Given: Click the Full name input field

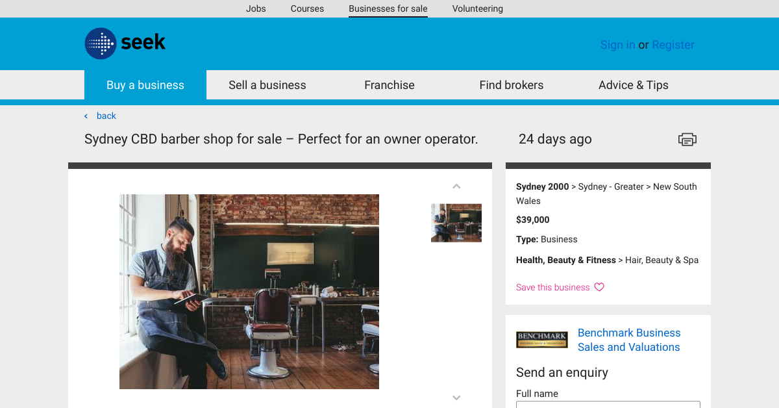Looking at the screenshot, I should coord(608,405).
